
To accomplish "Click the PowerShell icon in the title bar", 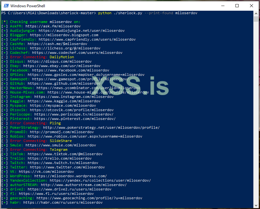I will click(6, 6).
